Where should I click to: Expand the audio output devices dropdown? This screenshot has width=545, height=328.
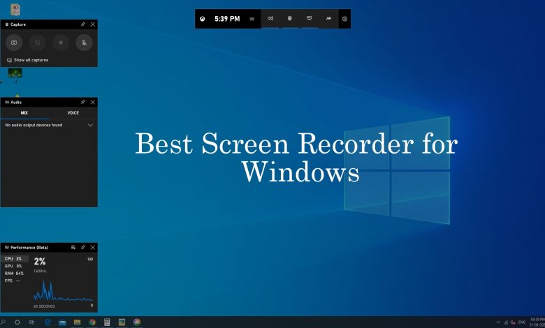(x=90, y=125)
